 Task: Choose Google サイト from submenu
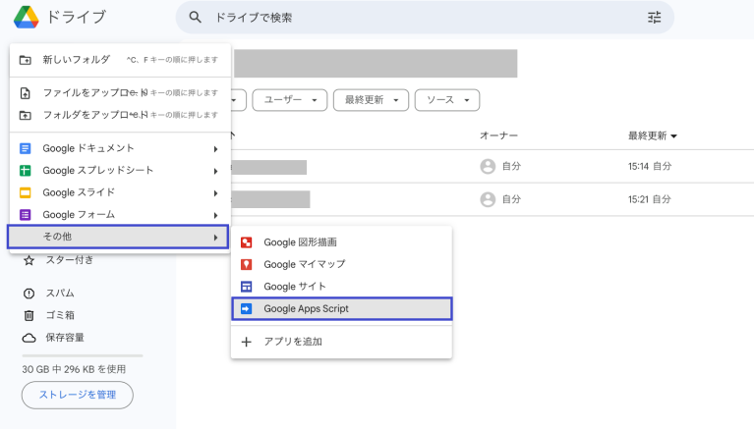[341, 287]
